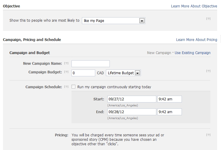Click 'Show this to people' label text
Image resolution: width=221 pixels, height=150 pixels.
click(x=44, y=20)
